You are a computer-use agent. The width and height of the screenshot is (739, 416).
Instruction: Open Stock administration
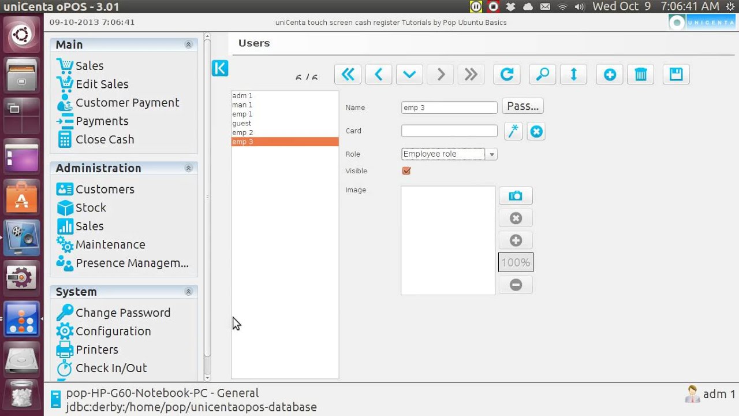point(81,208)
